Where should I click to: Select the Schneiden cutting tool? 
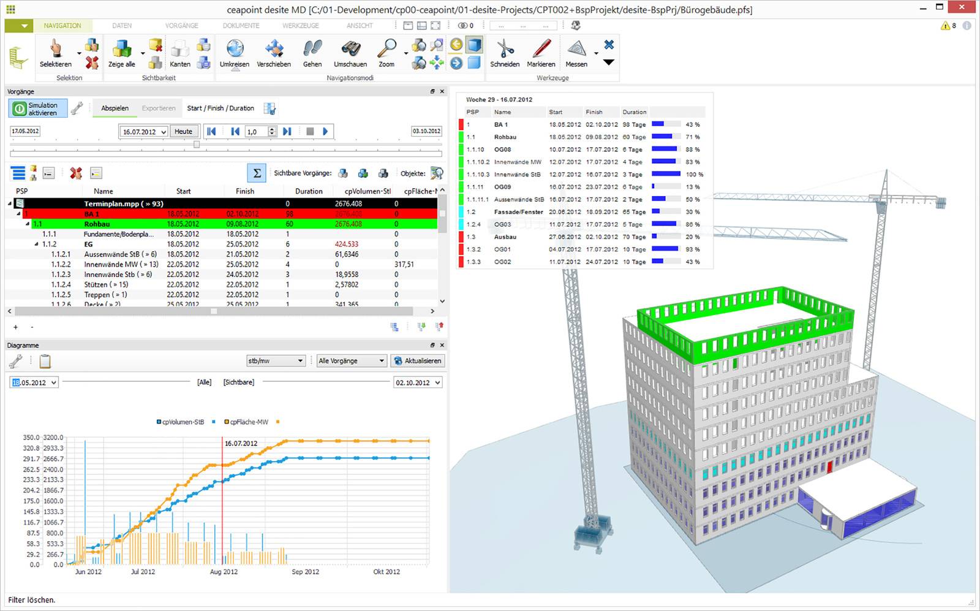505,54
